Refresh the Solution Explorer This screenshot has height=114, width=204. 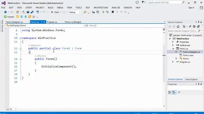click(x=194, y=27)
